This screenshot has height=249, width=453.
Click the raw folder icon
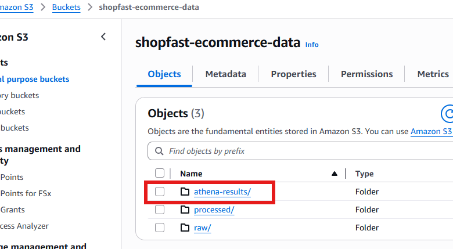coord(185,228)
